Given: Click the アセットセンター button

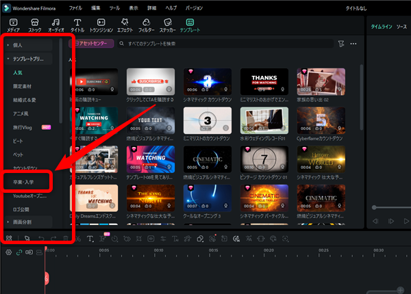Looking at the screenshot, I should pos(91,44).
